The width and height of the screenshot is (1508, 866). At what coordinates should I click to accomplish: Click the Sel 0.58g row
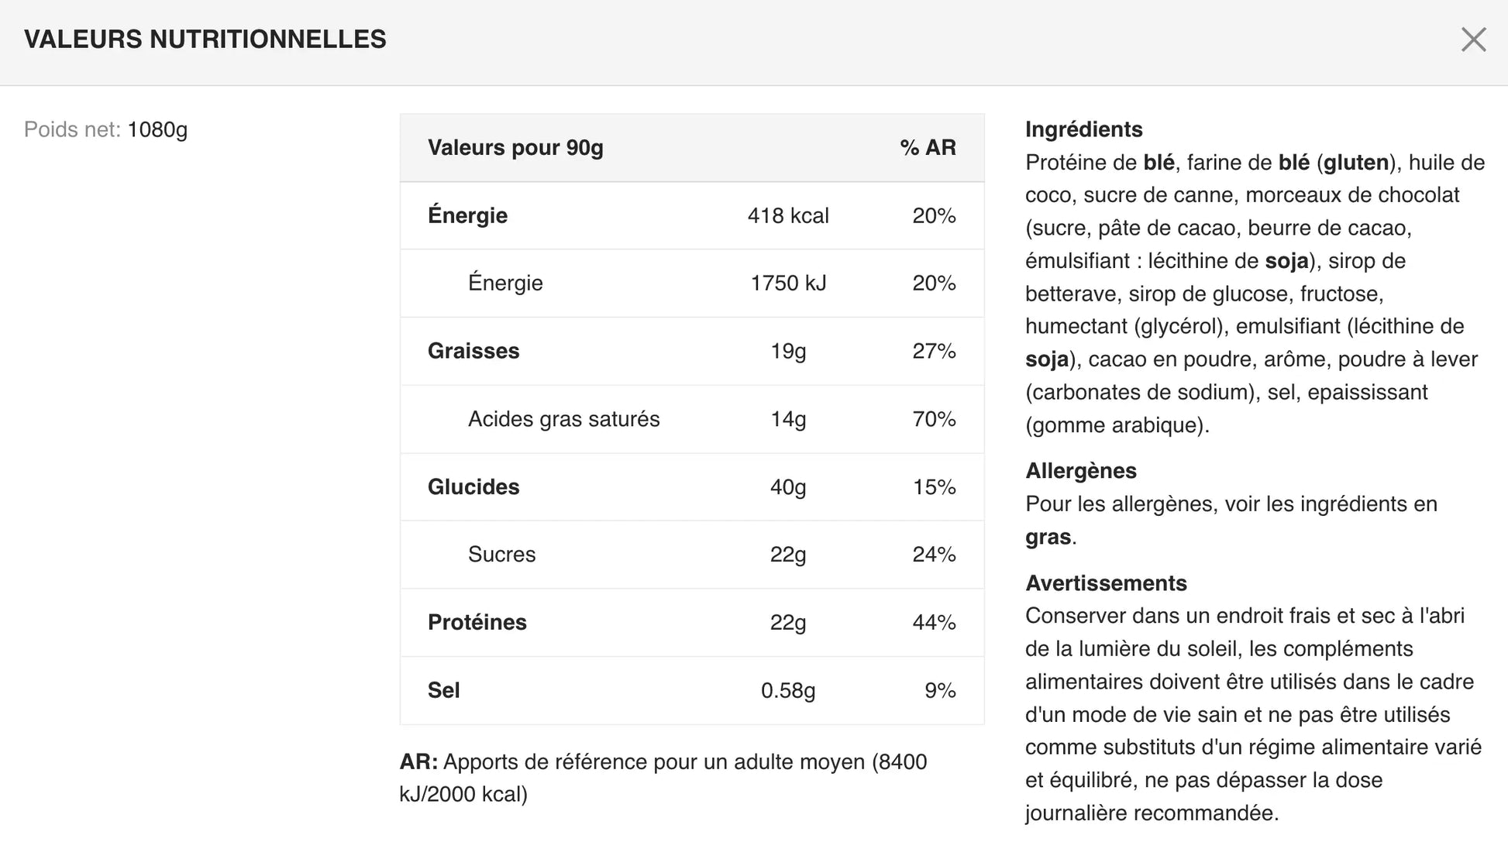[x=692, y=690]
